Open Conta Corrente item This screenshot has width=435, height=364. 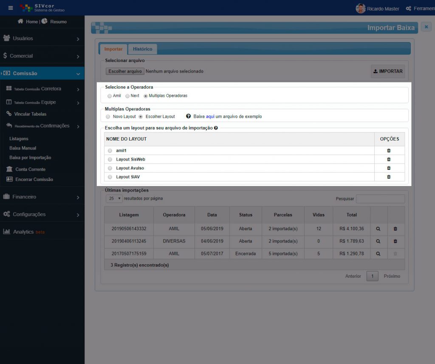(x=26, y=169)
